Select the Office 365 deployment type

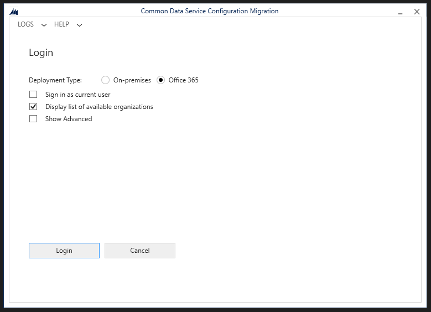pos(160,80)
